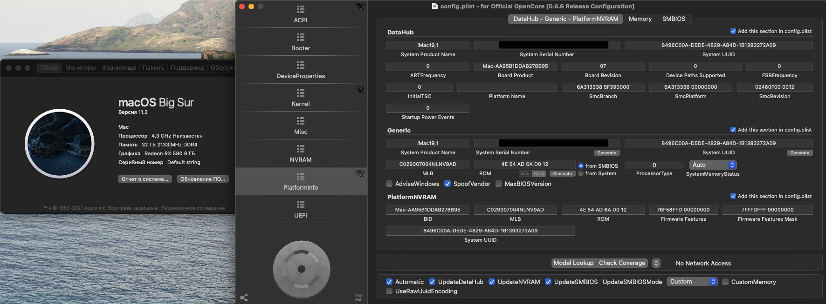Image resolution: width=826 pixels, height=304 pixels.
Task: Open the UpdateSMBIOSMode Custom dropdown
Action: click(692, 282)
